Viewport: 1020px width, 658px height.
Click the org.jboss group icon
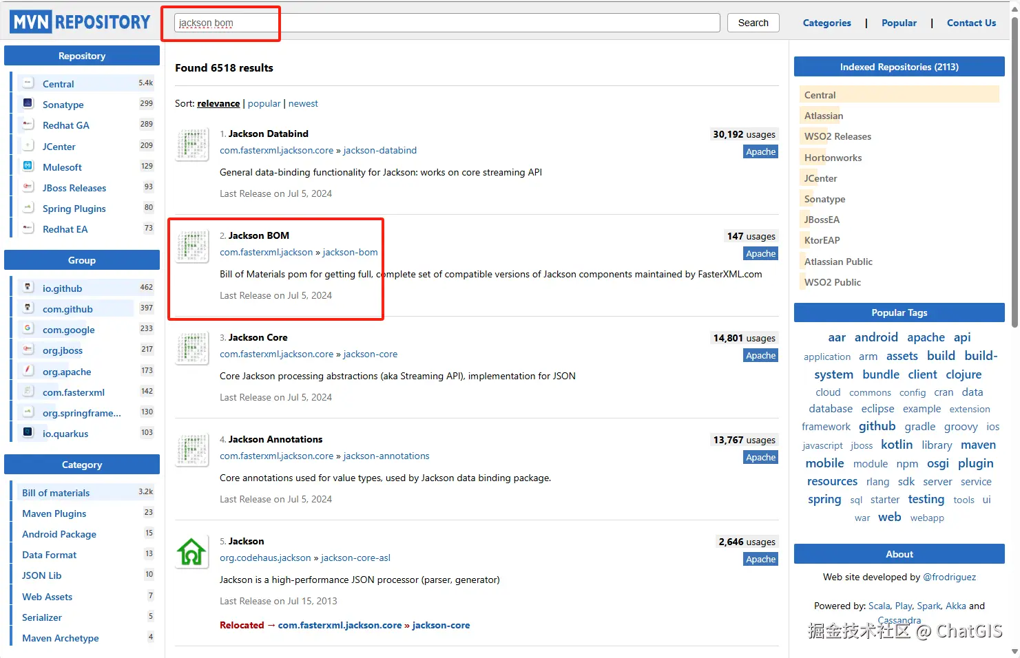pyautogui.click(x=28, y=350)
